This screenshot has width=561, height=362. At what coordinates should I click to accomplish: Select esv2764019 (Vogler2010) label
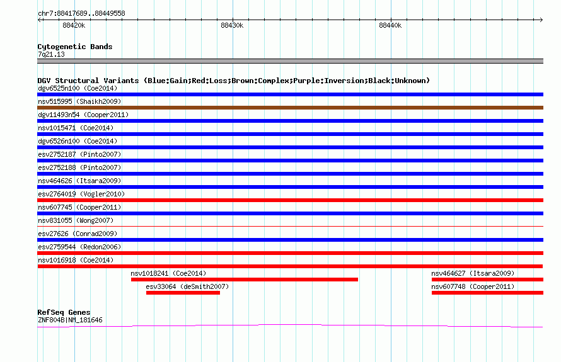click(81, 194)
